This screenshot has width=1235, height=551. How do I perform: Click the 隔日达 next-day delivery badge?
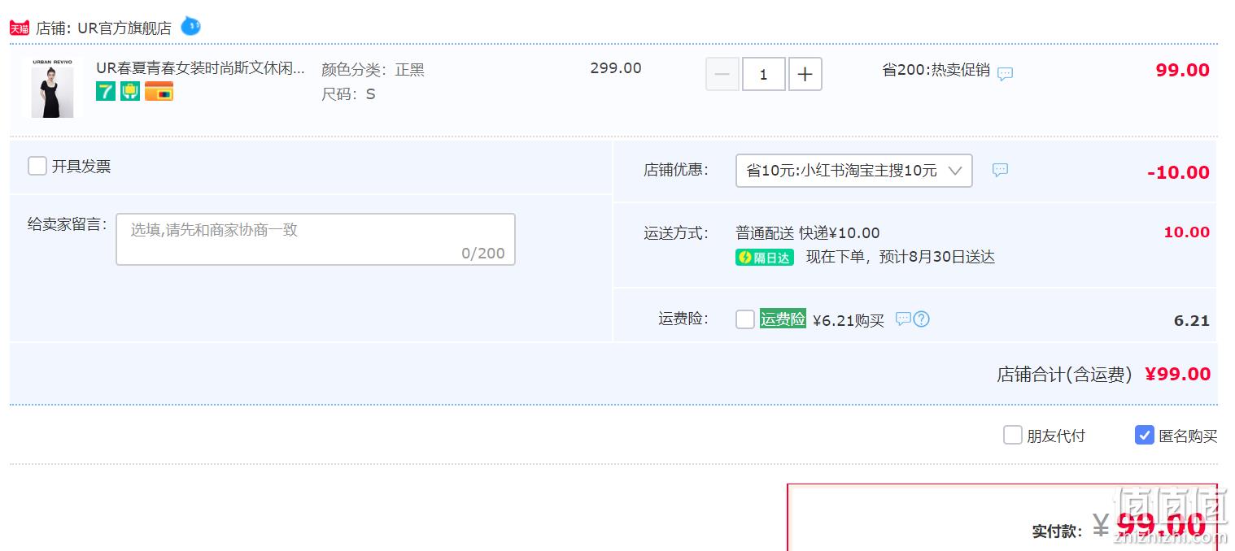[x=765, y=258]
